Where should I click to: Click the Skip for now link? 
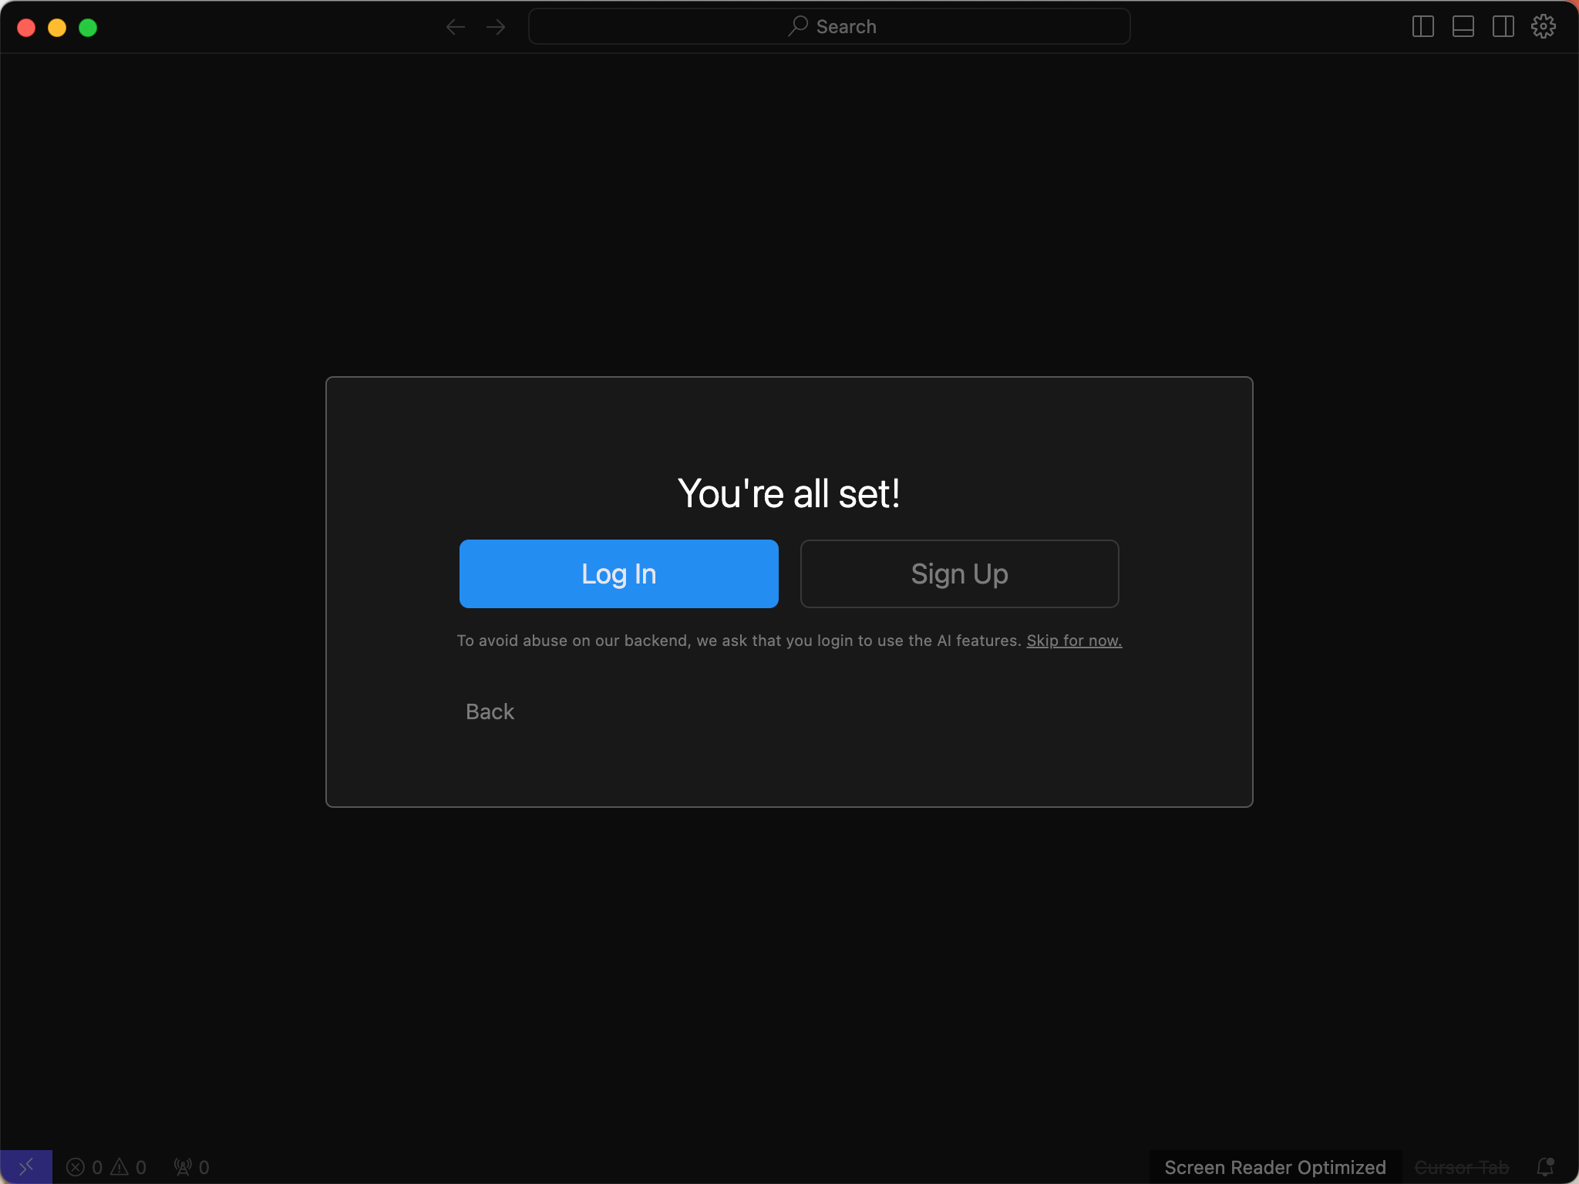click(x=1073, y=641)
